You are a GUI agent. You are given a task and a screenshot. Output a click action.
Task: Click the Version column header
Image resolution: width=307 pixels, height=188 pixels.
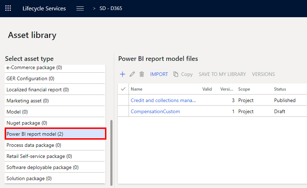226,89
